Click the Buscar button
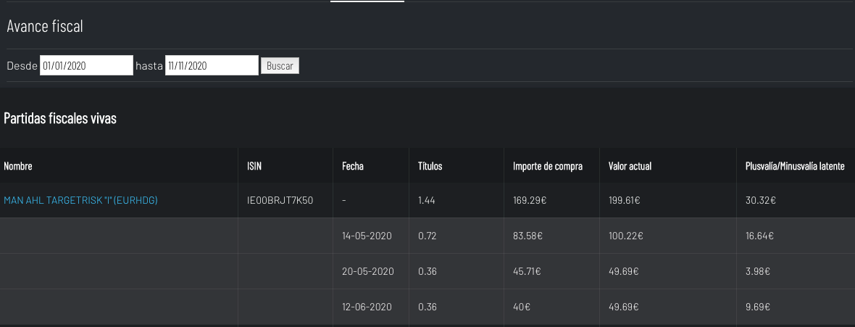Viewport: 855px width, 327px height. click(x=280, y=66)
